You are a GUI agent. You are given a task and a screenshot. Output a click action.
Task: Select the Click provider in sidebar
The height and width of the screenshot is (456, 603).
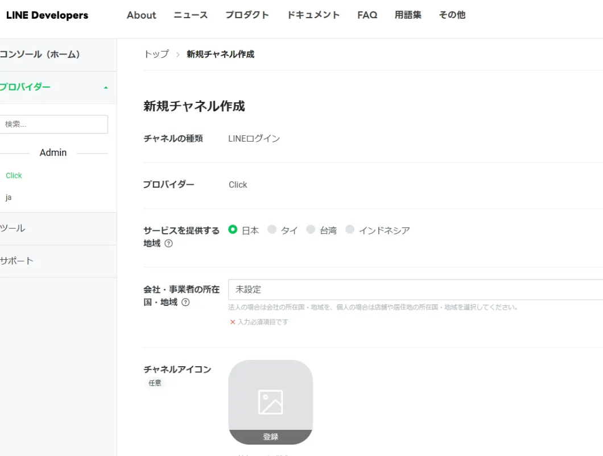(14, 175)
